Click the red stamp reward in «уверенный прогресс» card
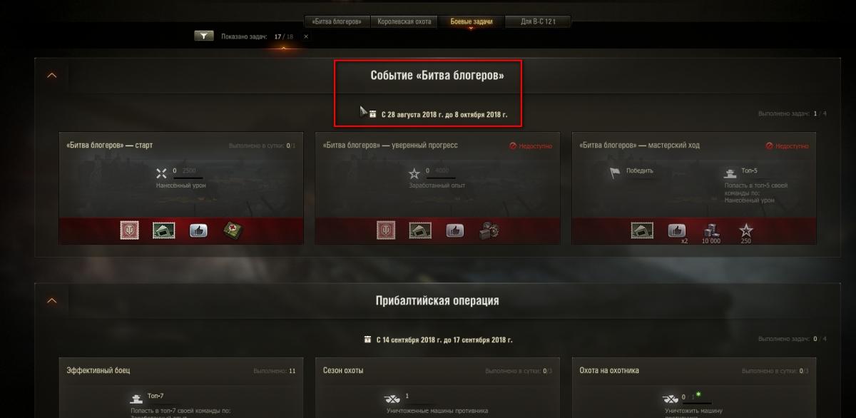Screen dimensions: 856x418 tap(386, 230)
